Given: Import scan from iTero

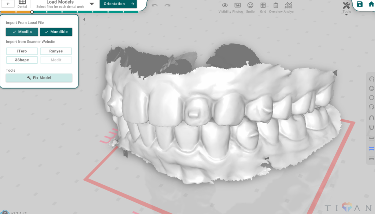Looking at the screenshot, I should click(22, 51).
